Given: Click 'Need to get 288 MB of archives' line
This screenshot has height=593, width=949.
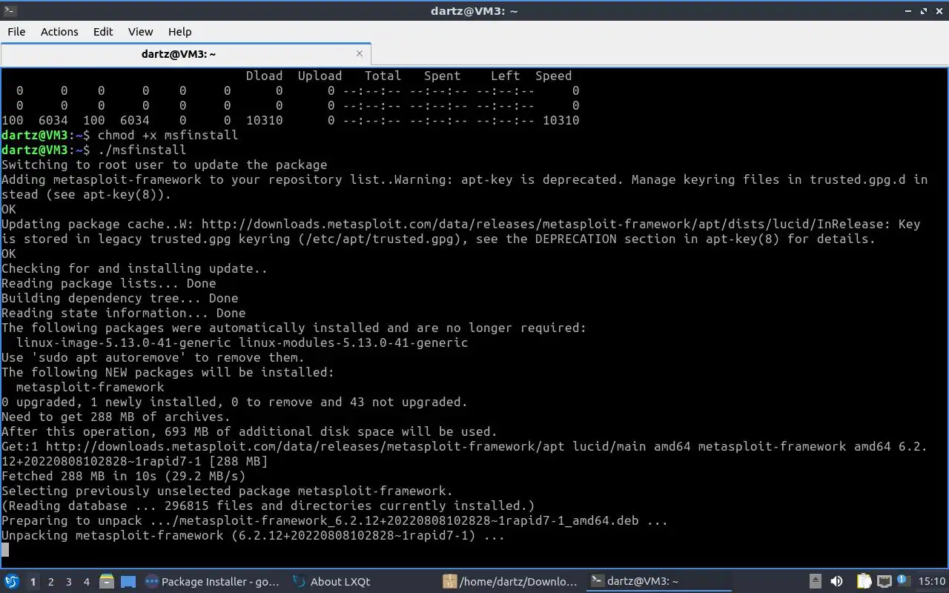Looking at the screenshot, I should tap(116, 417).
